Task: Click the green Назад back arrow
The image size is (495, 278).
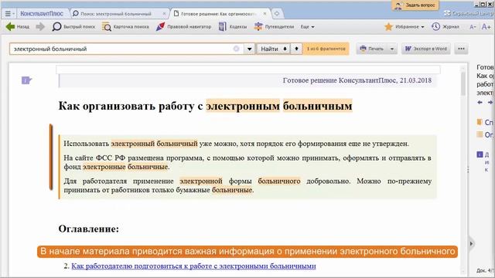Action: [17, 27]
